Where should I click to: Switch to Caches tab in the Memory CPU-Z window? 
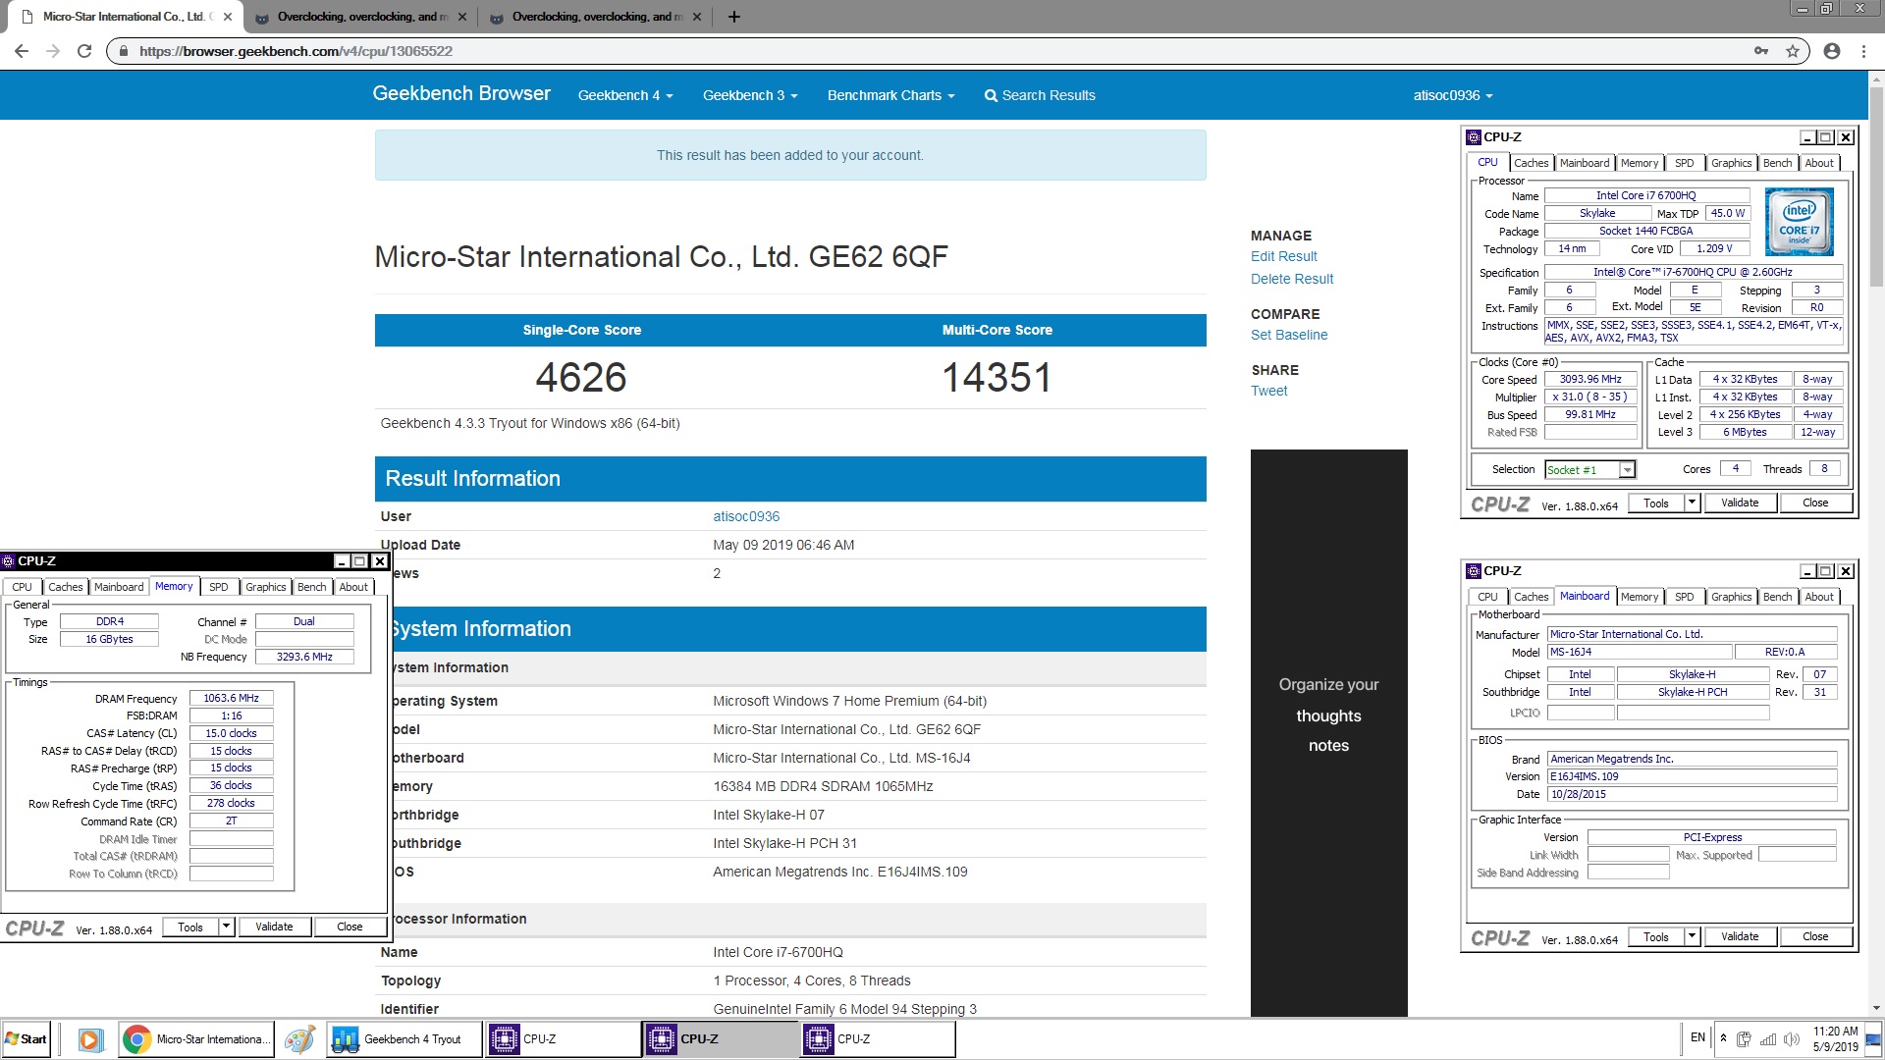coord(66,587)
